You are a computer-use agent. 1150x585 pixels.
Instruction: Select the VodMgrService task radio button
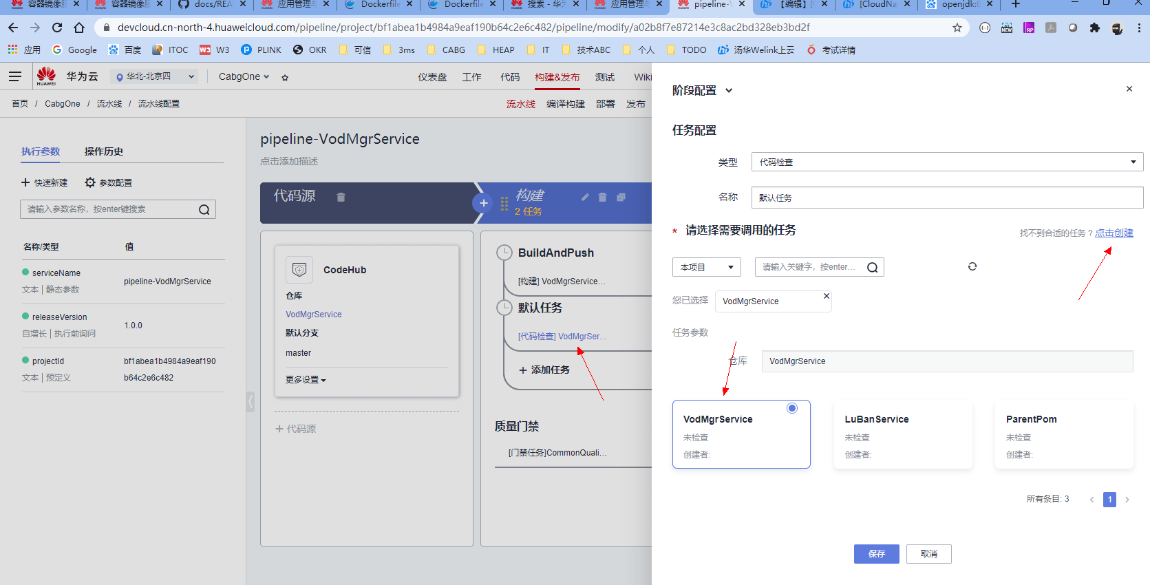pos(792,408)
